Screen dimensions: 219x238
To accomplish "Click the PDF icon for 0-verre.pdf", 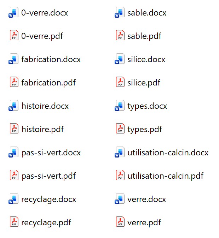I will [14, 36].
